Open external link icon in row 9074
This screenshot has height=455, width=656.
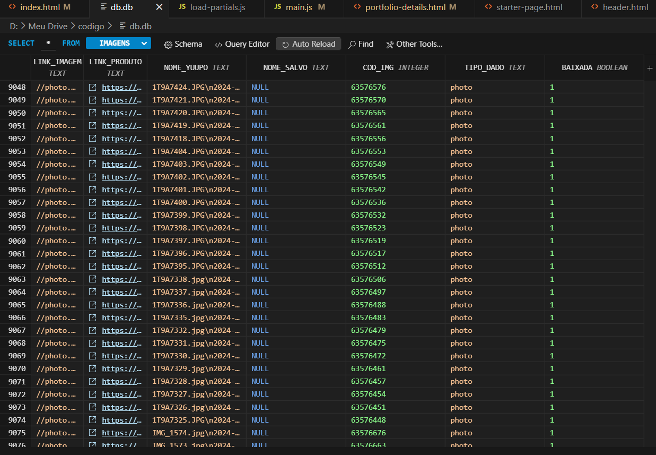93,420
